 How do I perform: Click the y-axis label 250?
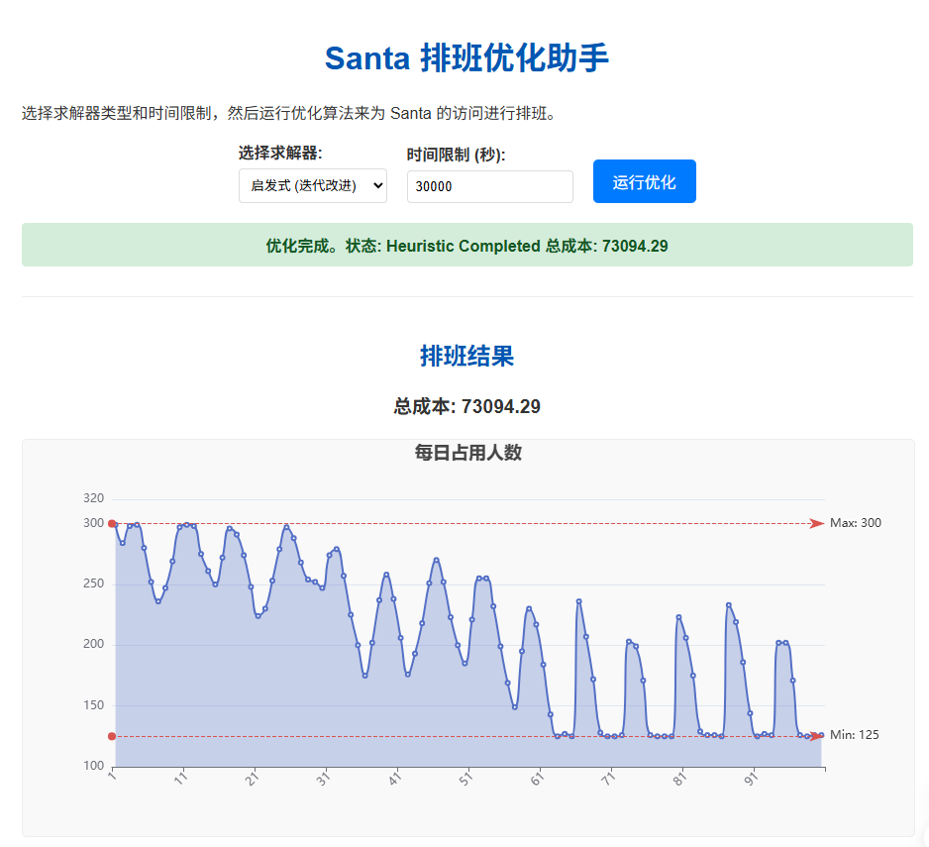click(94, 583)
